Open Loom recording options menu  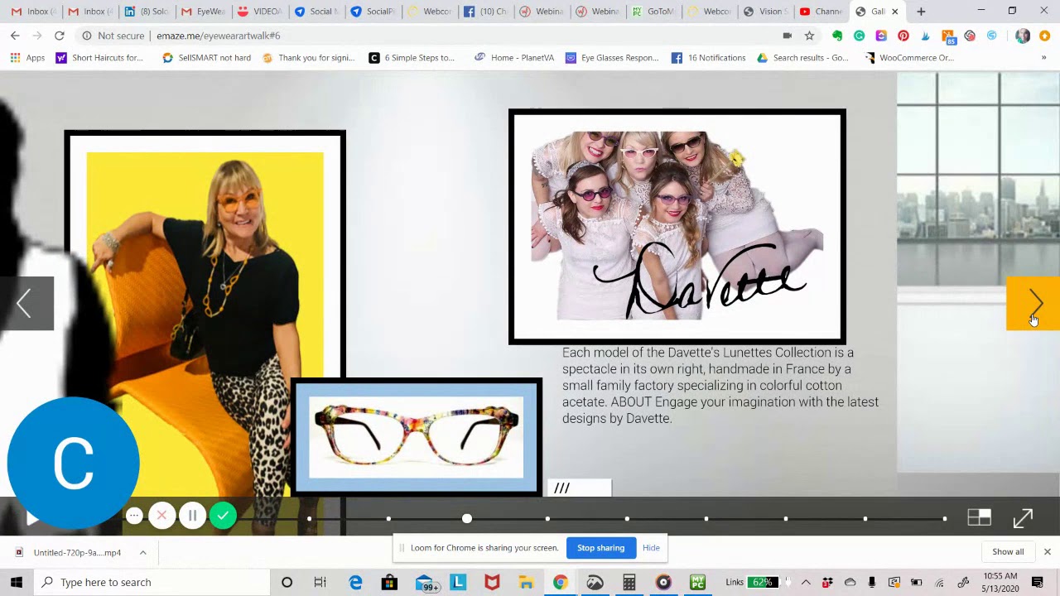[134, 516]
